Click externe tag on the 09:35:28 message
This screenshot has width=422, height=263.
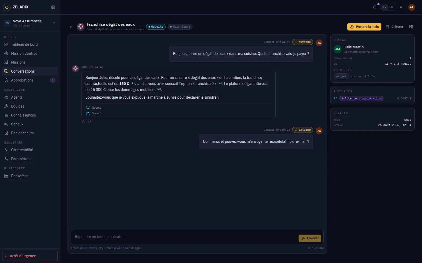point(303,130)
